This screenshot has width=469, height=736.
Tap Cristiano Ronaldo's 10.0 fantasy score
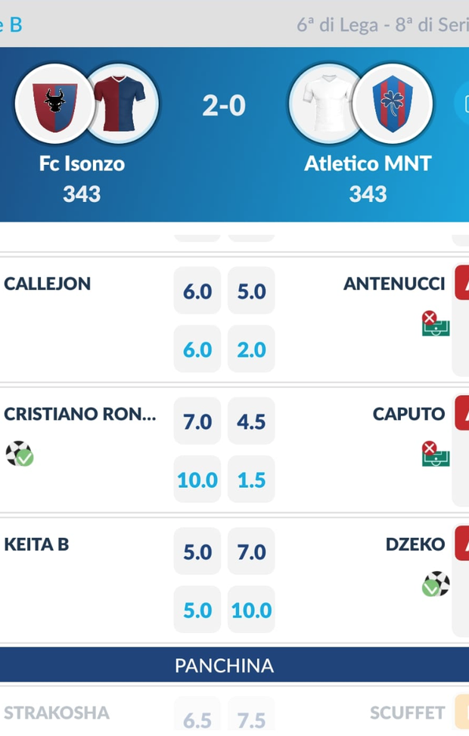click(197, 480)
